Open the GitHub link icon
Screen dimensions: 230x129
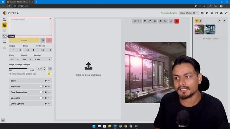click(216, 13)
